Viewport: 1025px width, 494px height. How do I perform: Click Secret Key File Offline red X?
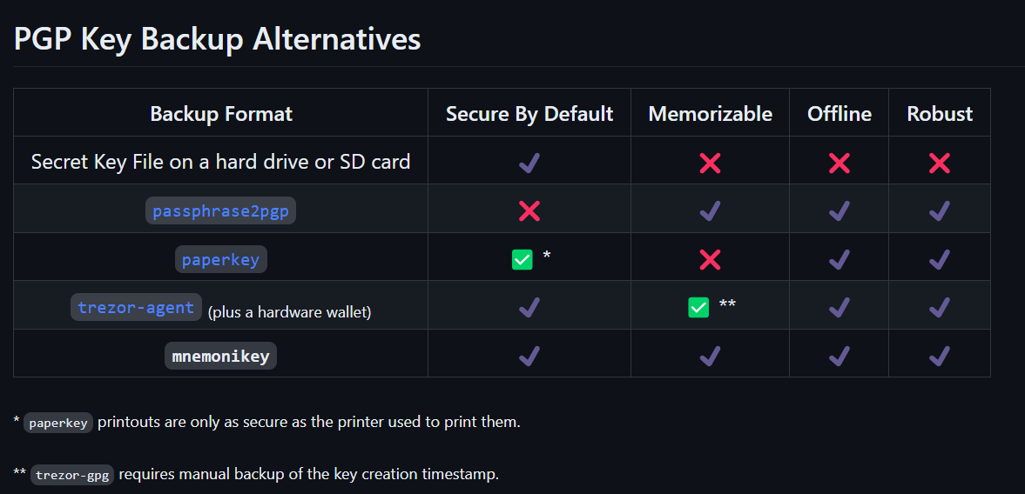pos(839,163)
